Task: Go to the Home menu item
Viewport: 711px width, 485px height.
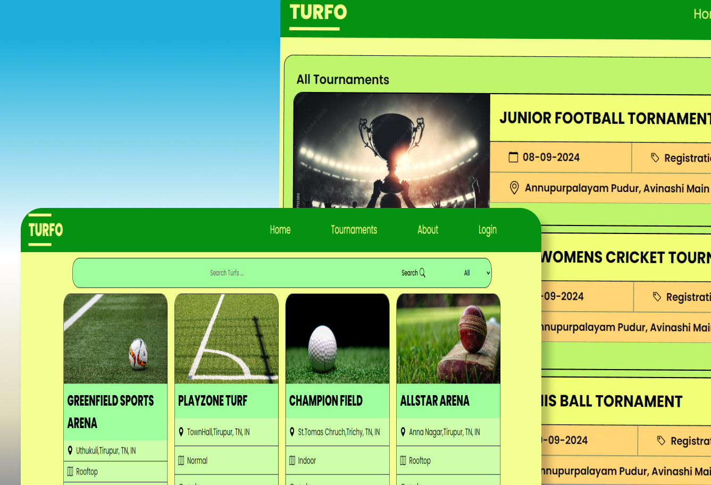Action: click(280, 230)
